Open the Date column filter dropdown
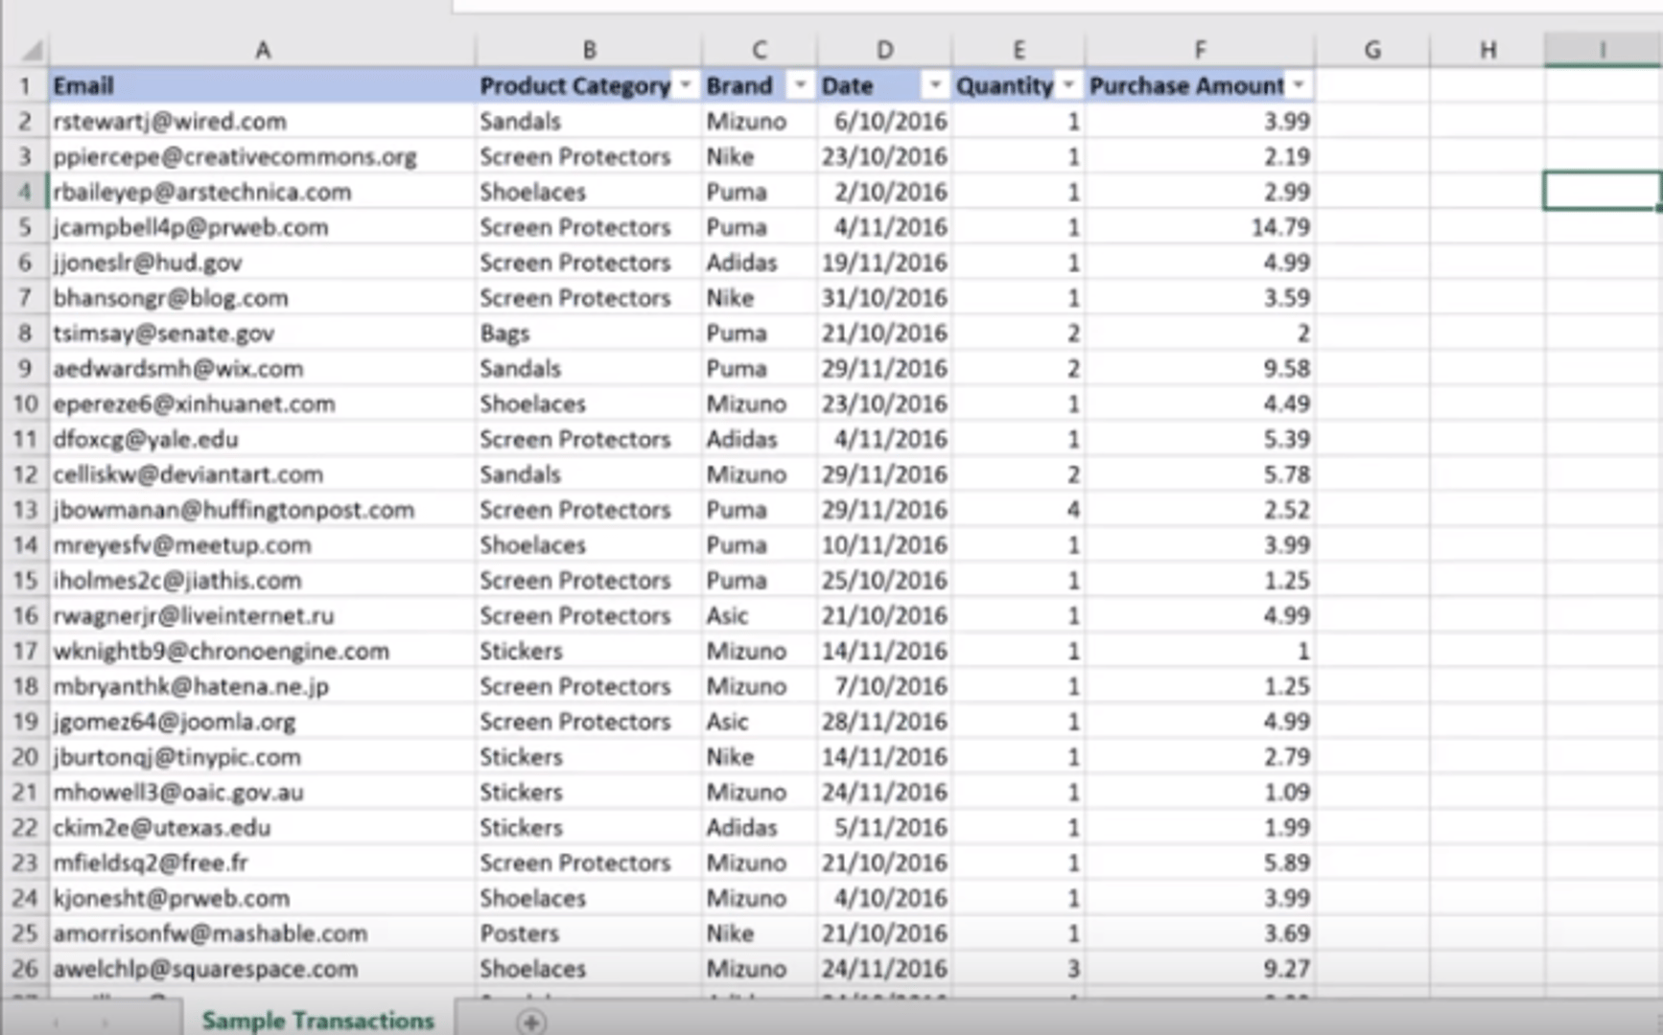 tap(934, 85)
